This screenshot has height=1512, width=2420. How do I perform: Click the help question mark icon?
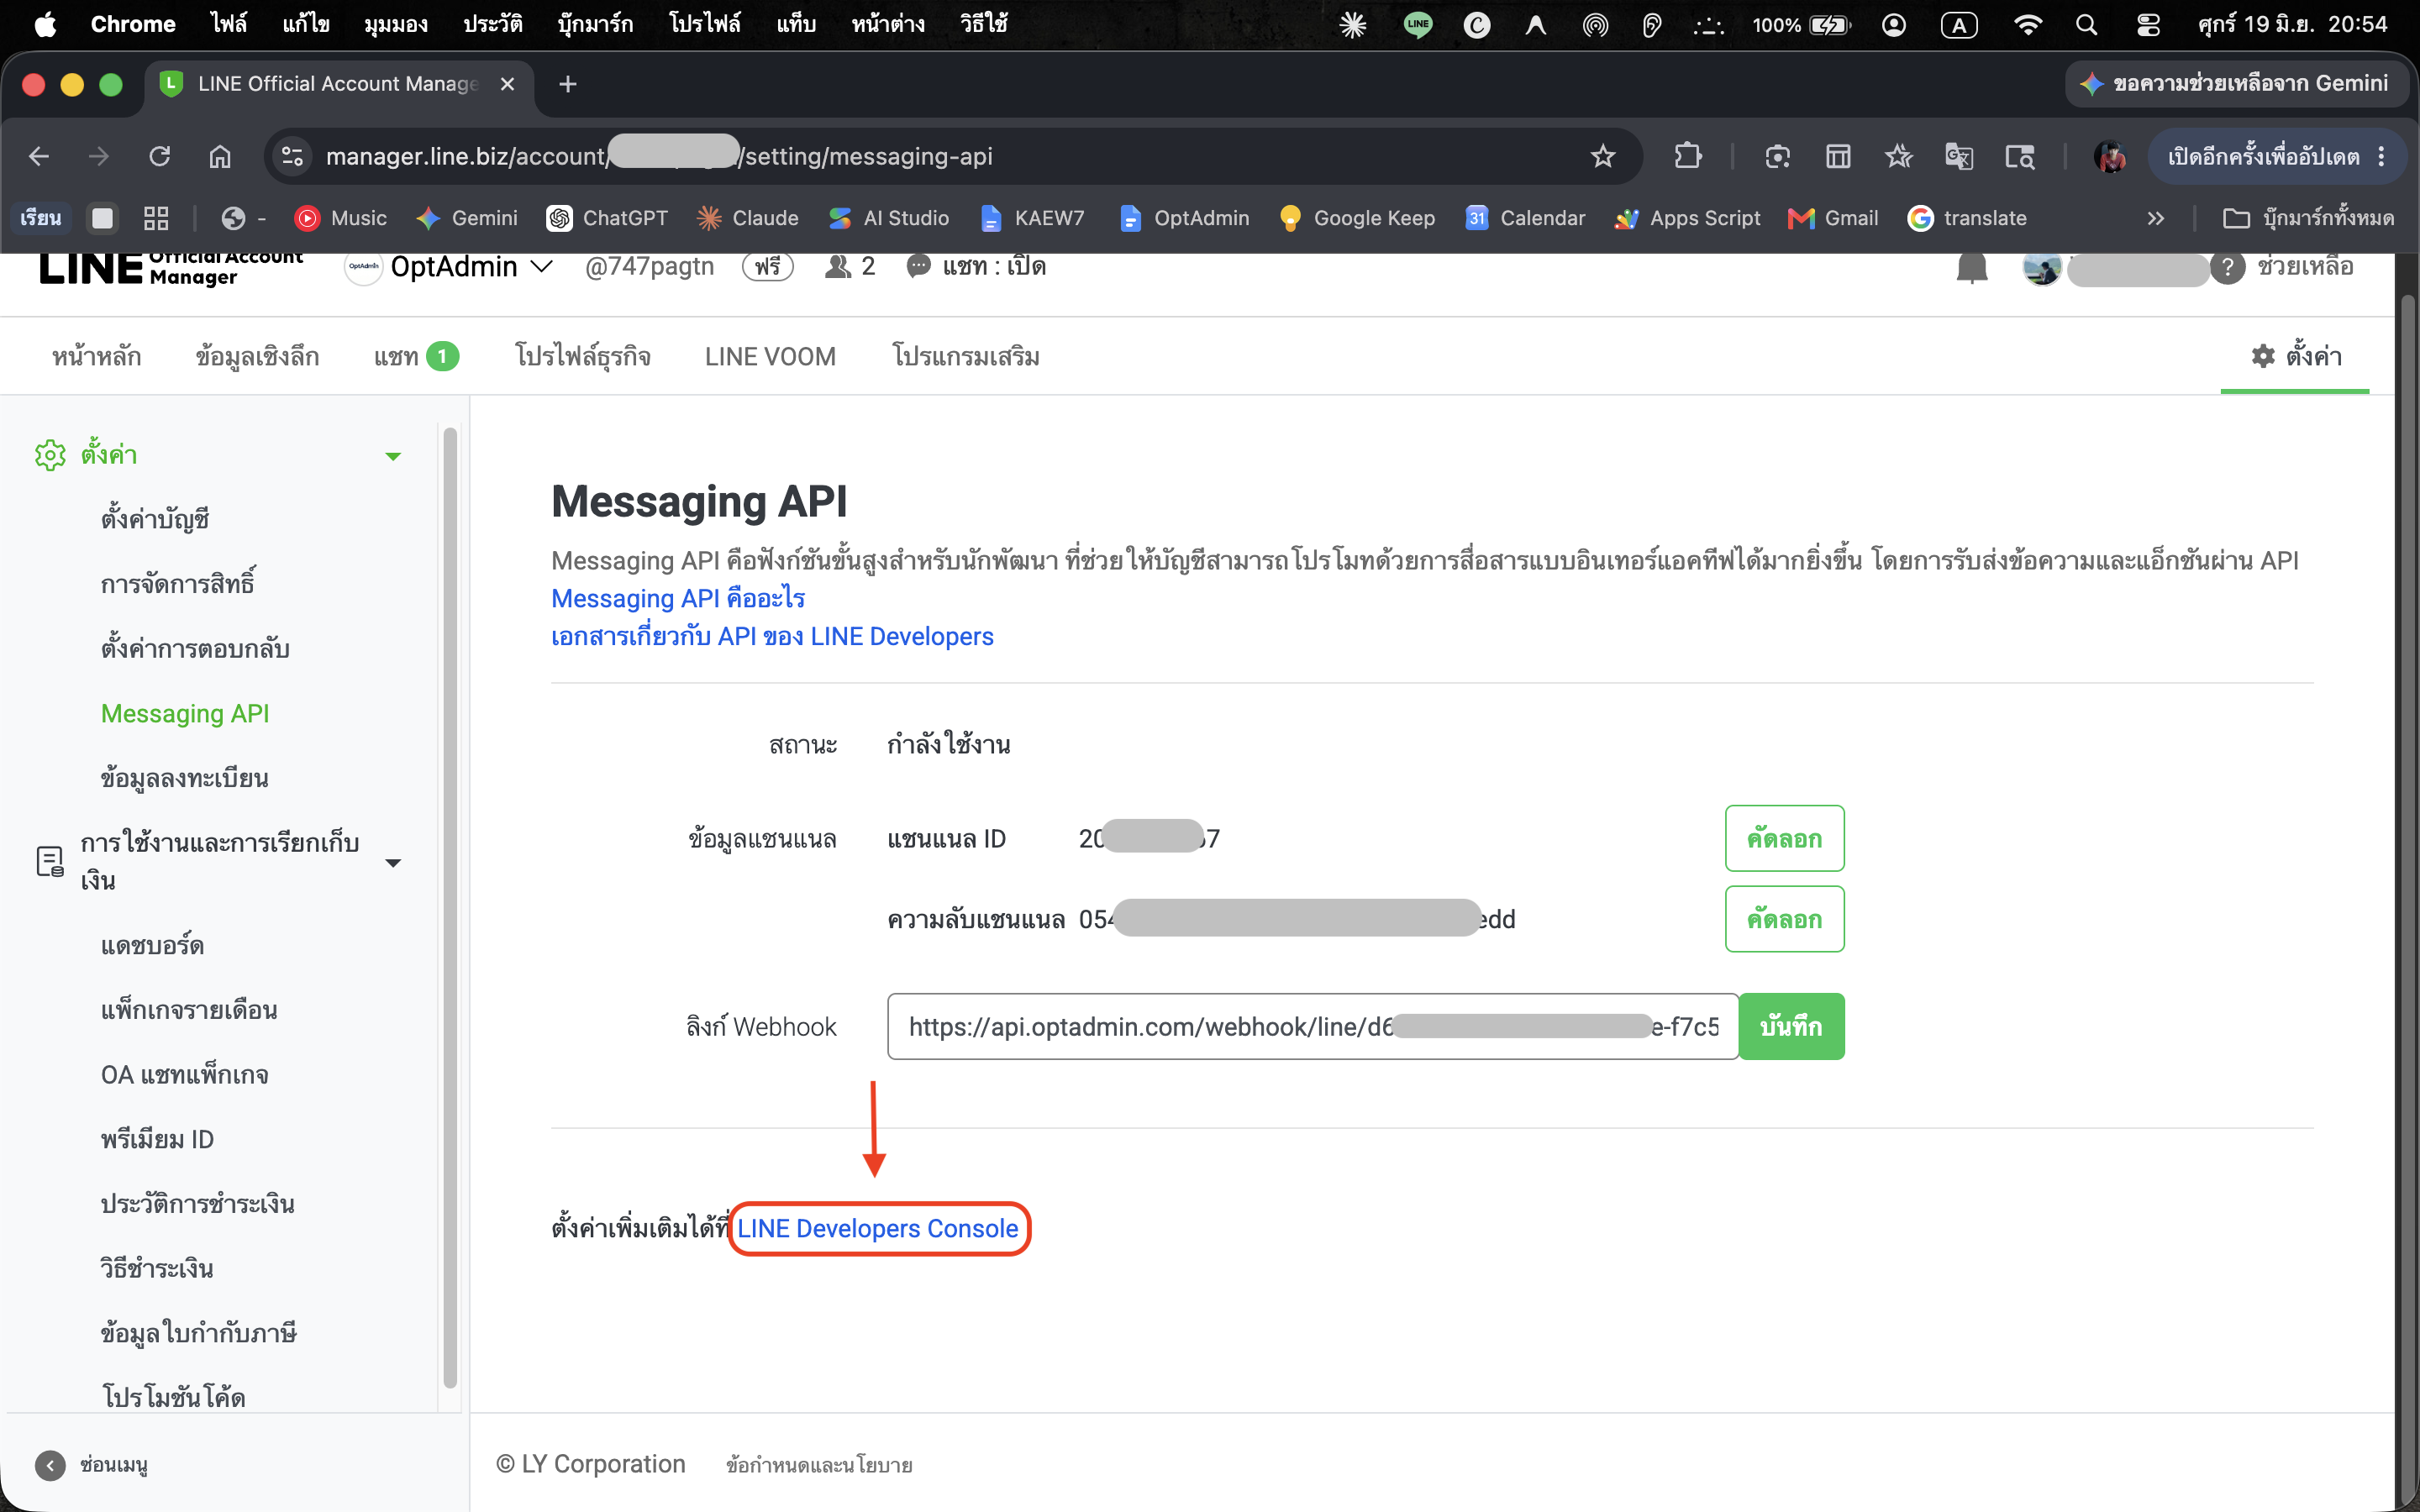[x=2228, y=267]
